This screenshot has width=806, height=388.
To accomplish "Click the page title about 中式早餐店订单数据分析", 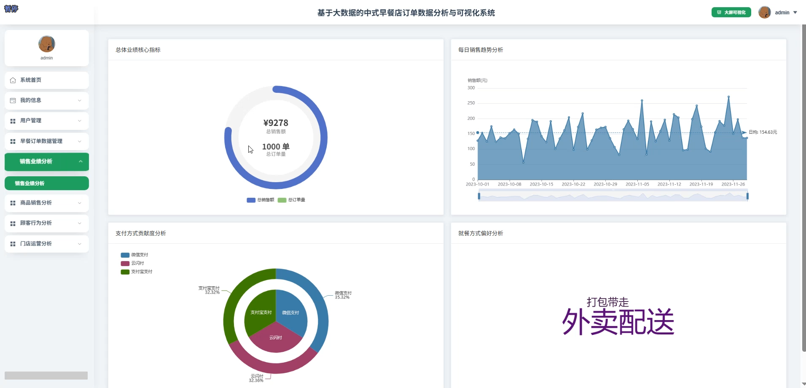I will point(406,13).
